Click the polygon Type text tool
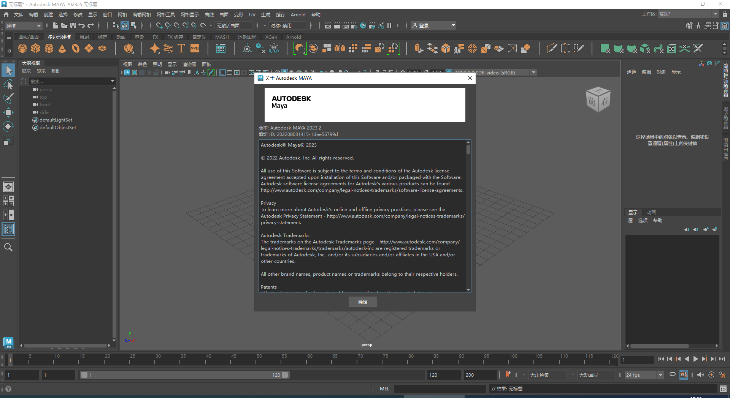The height and width of the screenshot is (398, 730). (181, 49)
